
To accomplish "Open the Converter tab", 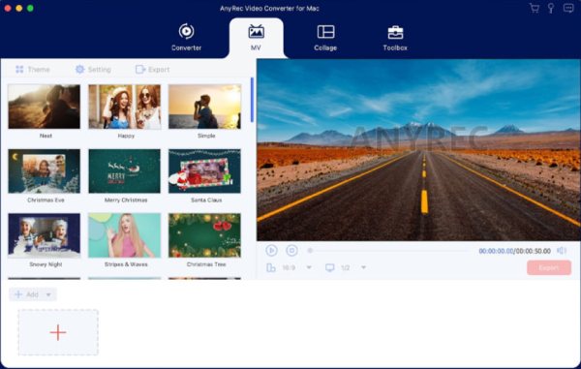I will (186, 37).
